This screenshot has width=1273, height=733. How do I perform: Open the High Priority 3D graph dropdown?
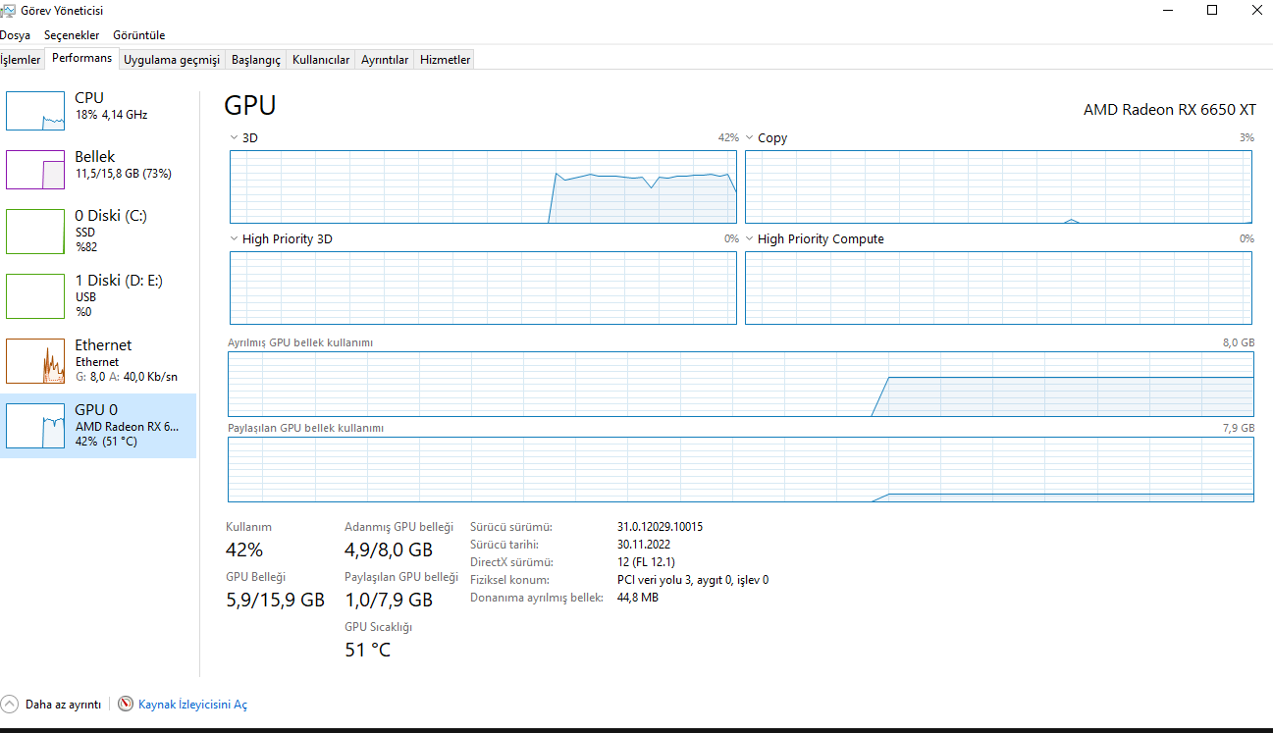click(234, 239)
